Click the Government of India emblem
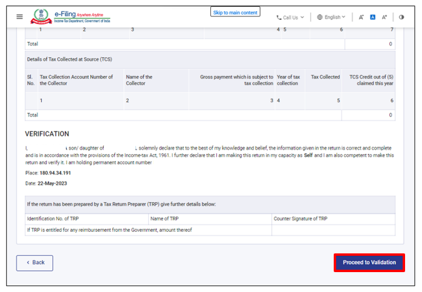 (x=41, y=16)
